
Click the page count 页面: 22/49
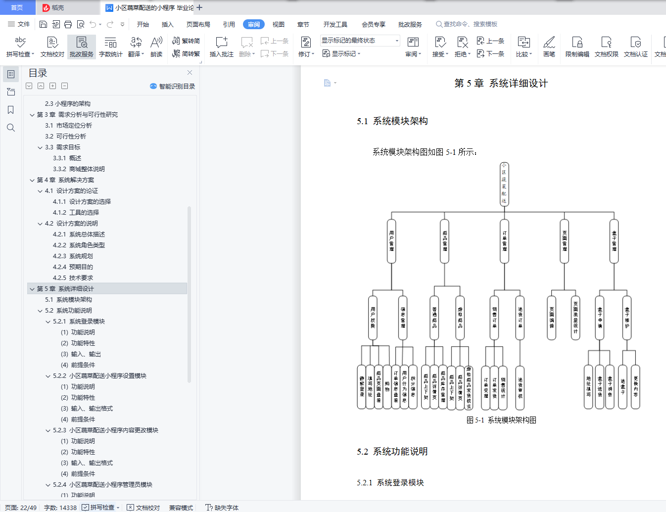pyautogui.click(x=21, y=508)
